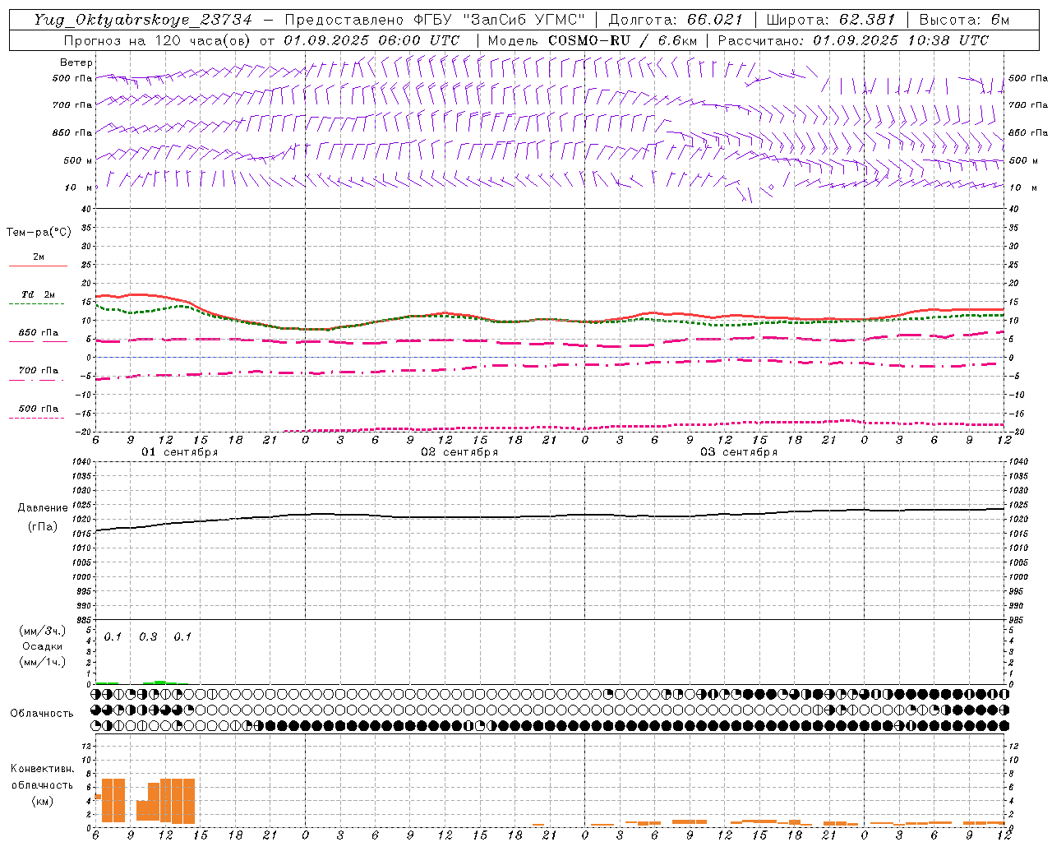Click the Модель COSMO-RU / 6.6км label
Viewport: 1052px width, 842px height.
pyautogui.click(x=593, y=40)
